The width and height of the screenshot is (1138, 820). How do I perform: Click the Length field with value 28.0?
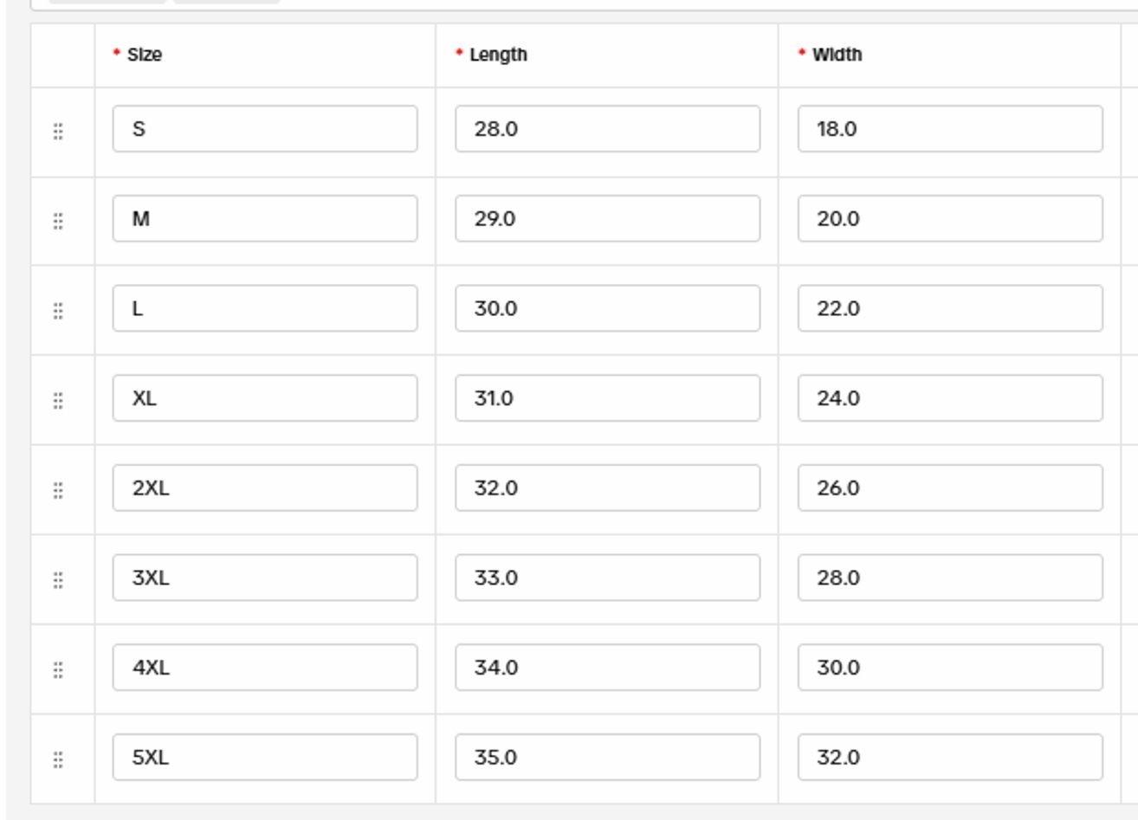click(607, 129)
